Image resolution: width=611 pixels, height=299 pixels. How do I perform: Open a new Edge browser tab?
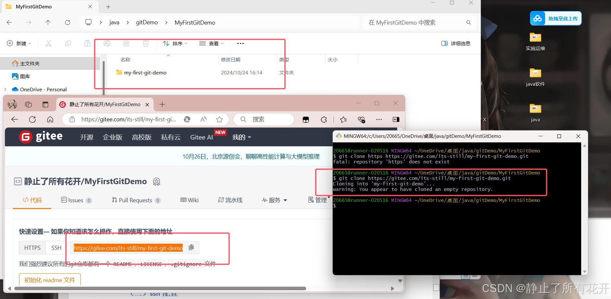coord(162,104)
